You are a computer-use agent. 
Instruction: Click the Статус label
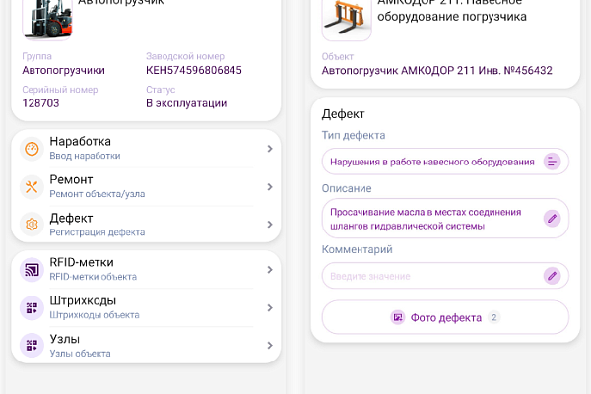point(161,90)
